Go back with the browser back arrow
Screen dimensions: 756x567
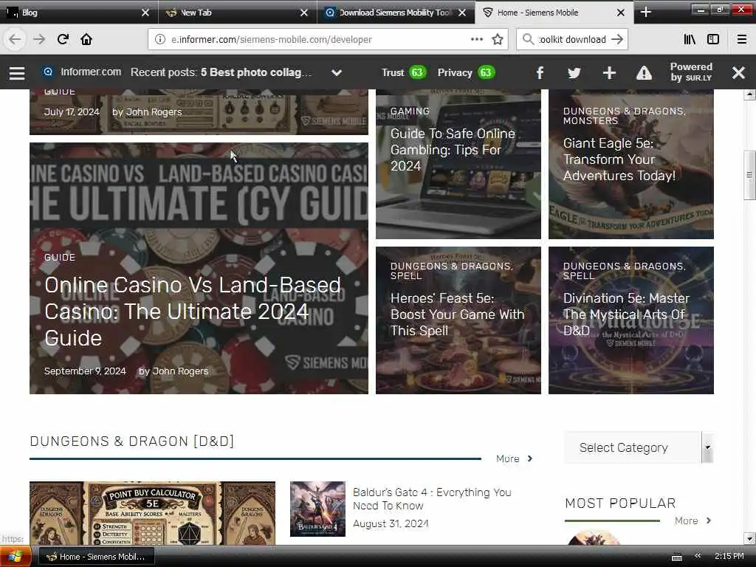[x=15, y=39]
